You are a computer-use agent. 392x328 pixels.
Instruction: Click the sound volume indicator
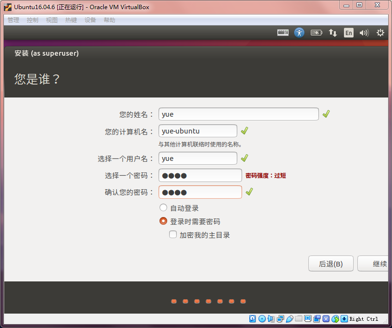pos(364,33)
